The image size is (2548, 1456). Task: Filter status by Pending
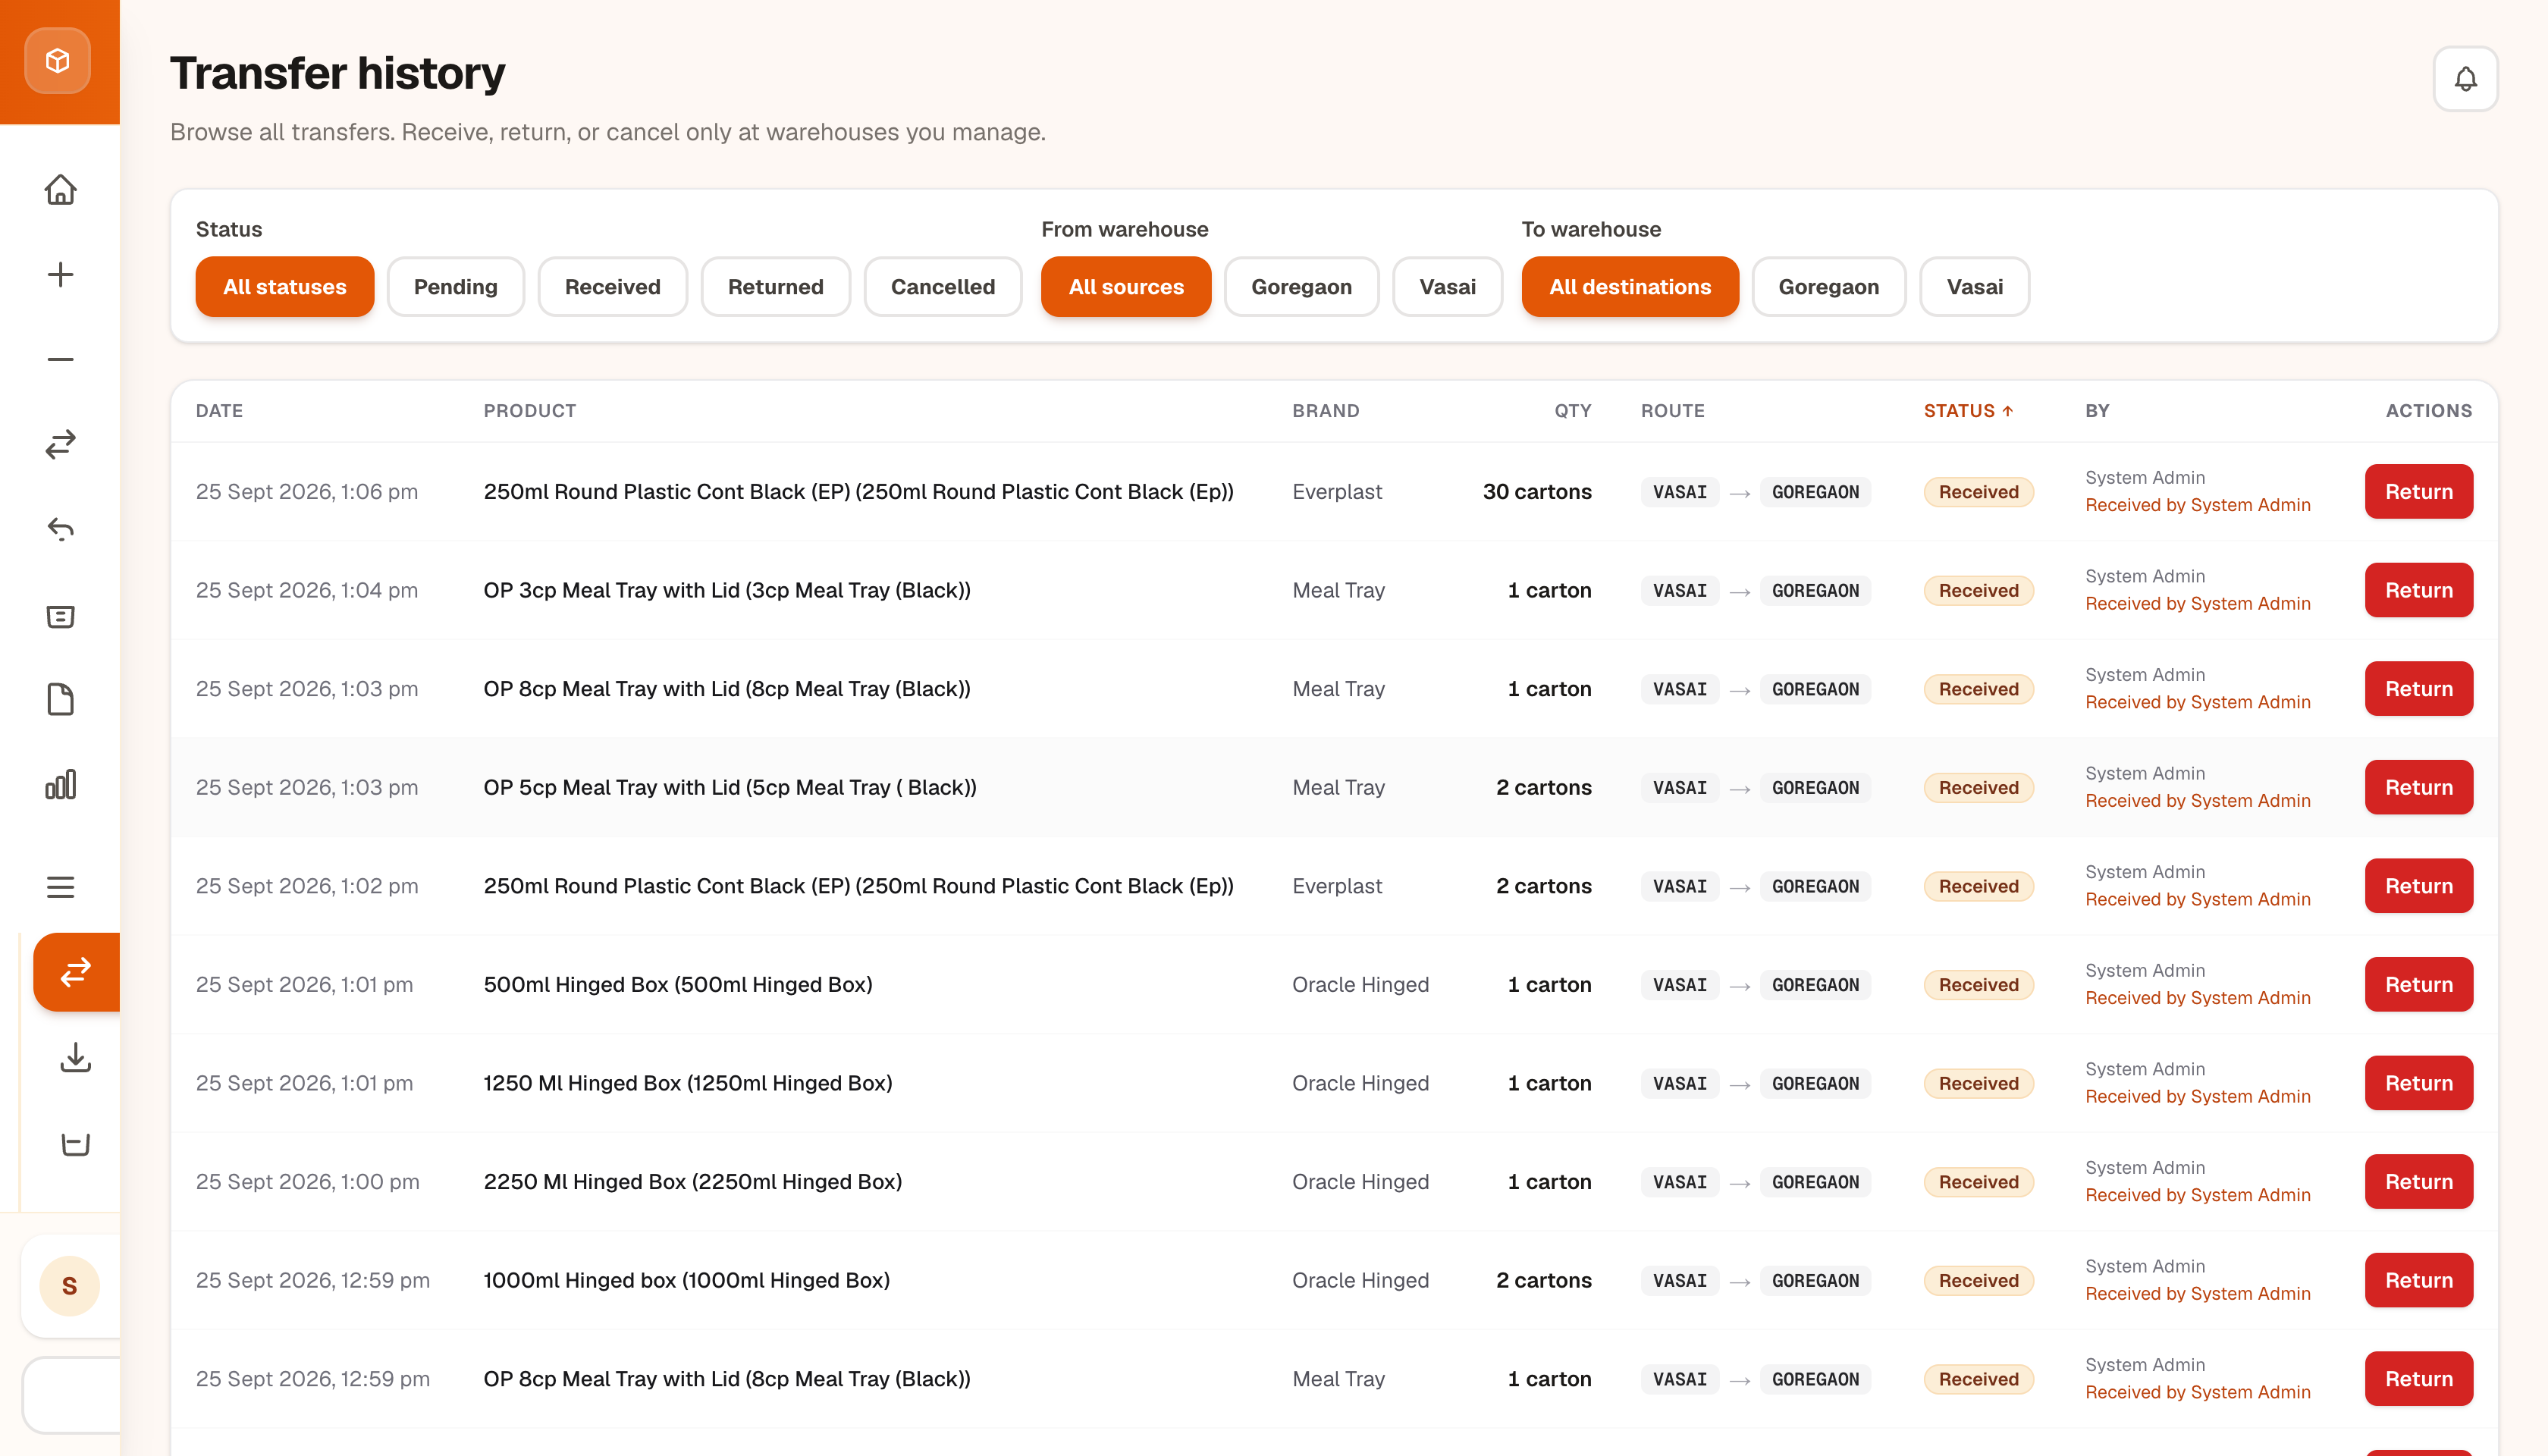coord(456,287)
